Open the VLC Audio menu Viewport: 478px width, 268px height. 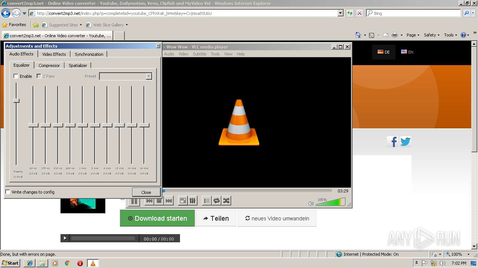[169, 54]
